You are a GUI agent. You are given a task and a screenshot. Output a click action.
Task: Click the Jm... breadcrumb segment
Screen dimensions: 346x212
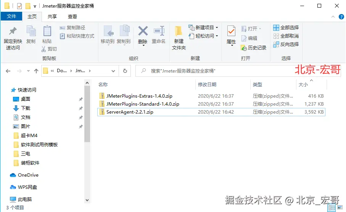[80, 71]
